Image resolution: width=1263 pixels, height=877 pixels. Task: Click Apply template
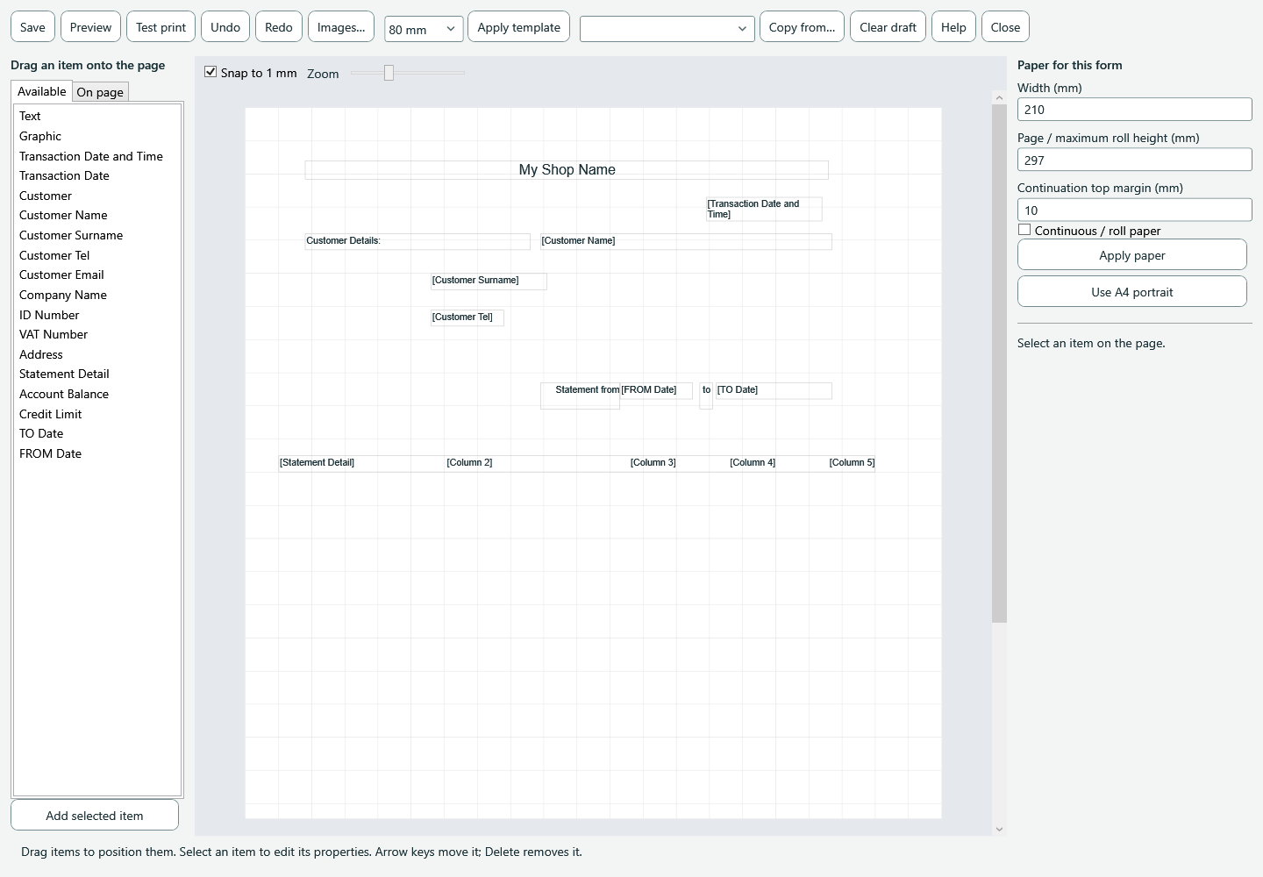point(519,27)
